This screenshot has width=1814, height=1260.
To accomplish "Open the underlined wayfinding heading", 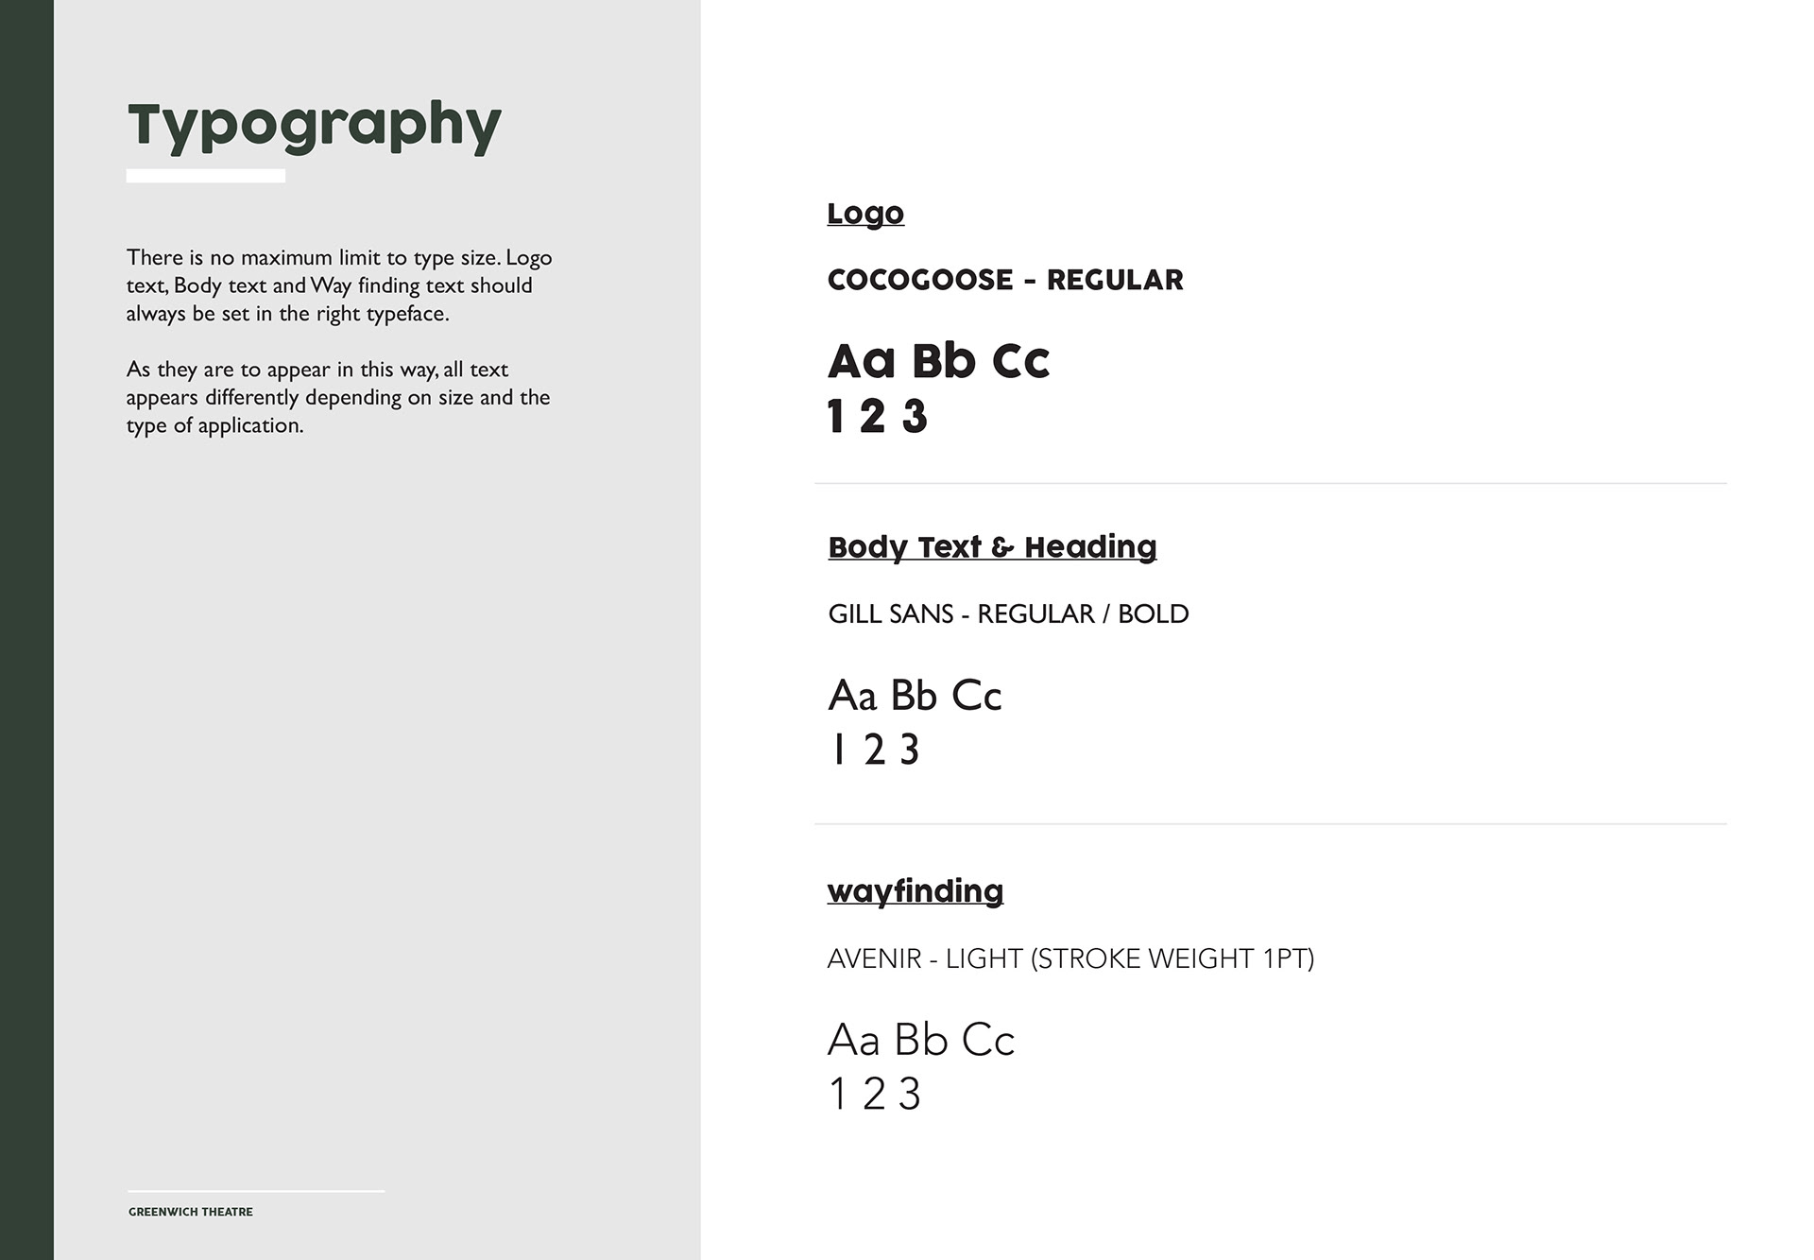I will point(915,891).
